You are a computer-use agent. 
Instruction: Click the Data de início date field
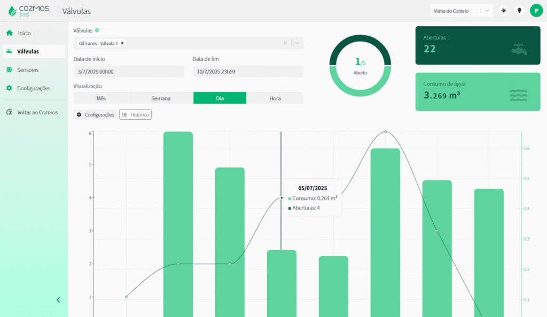pos(129,72)
